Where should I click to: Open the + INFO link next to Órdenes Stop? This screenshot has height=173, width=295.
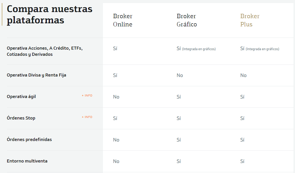[87, 117]
